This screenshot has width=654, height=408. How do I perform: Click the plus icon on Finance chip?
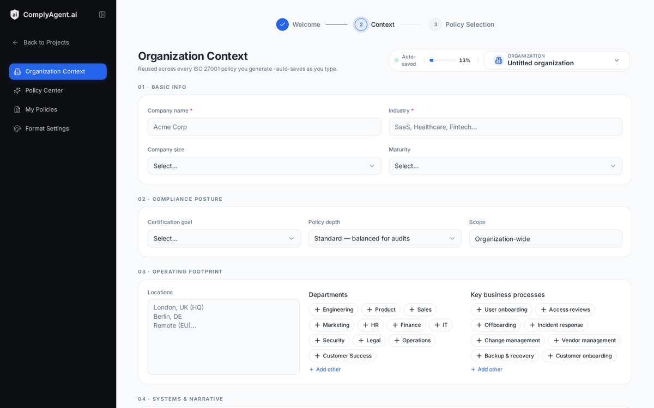(395, 325)
